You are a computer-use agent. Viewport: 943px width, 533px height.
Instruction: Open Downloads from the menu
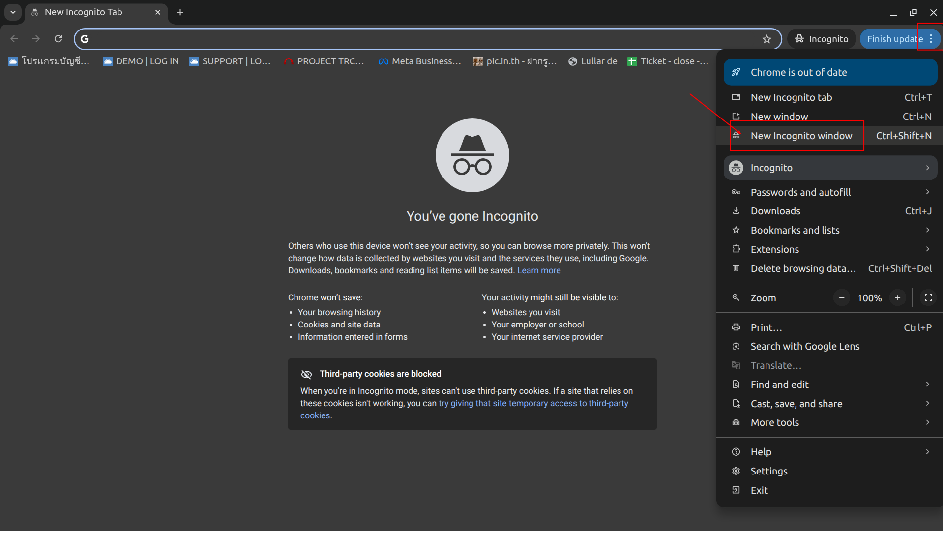(775, 211)
